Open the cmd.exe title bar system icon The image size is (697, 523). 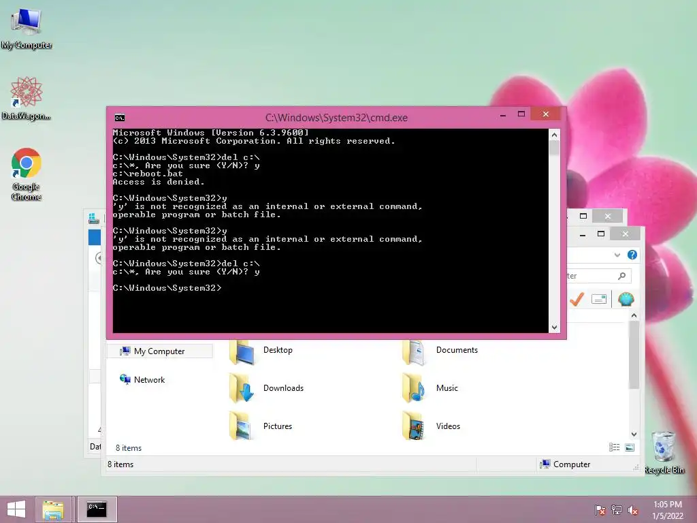point(120,117)
